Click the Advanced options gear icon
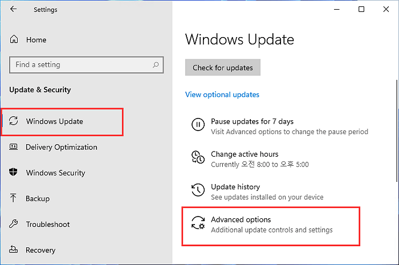This screenshot has height=265, width=399. point(198,223)
